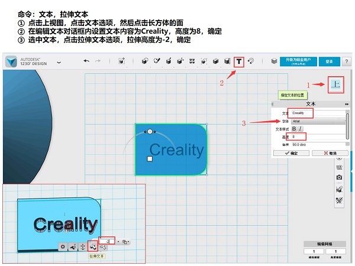Open the Modify tool

[x=180, y=61]
